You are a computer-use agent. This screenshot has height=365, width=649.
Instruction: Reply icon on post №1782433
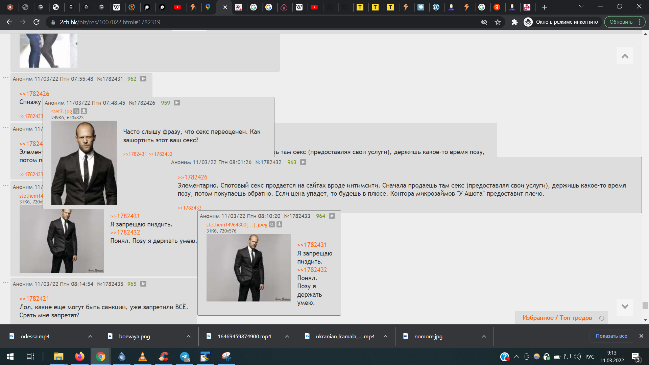click(x=332, y=216)
